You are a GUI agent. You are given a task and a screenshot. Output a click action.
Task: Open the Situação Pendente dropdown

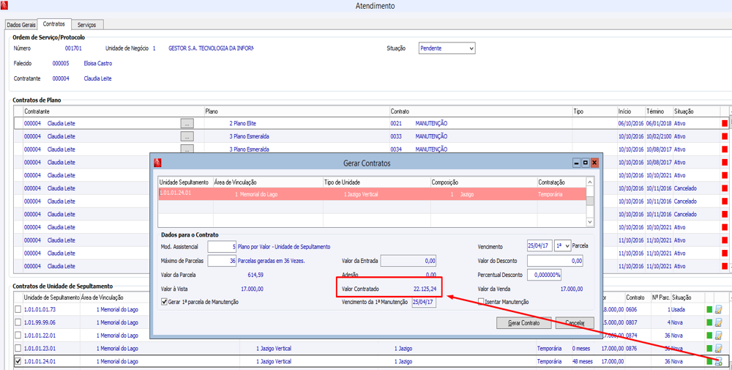pyautogui.click(x=471, y=48)
